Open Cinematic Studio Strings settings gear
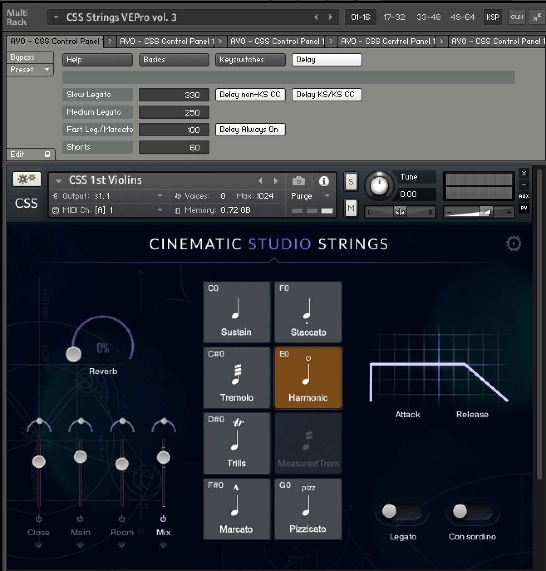 (x=514, y=244)
